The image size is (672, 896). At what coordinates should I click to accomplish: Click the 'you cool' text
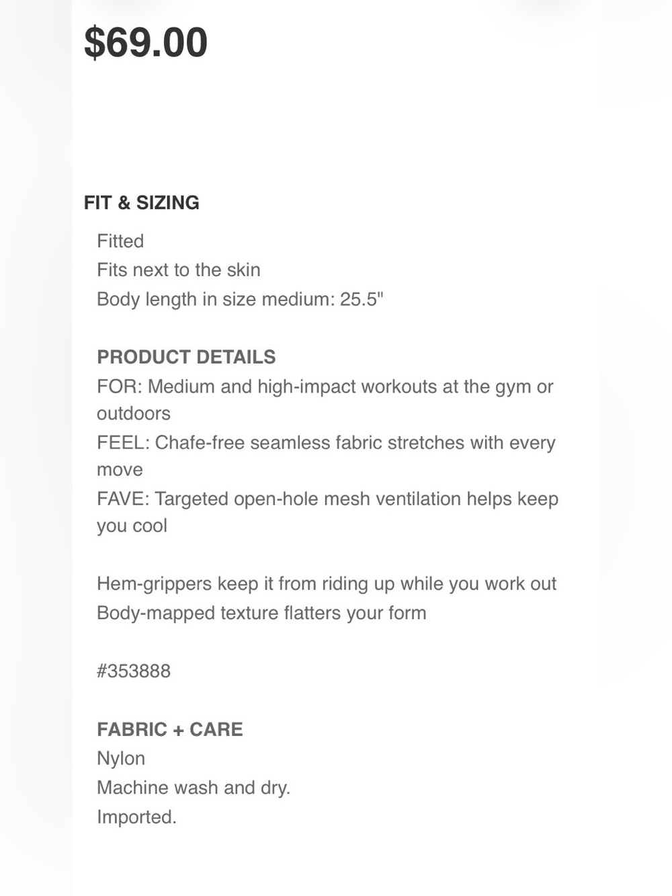(x=132, y=526)
